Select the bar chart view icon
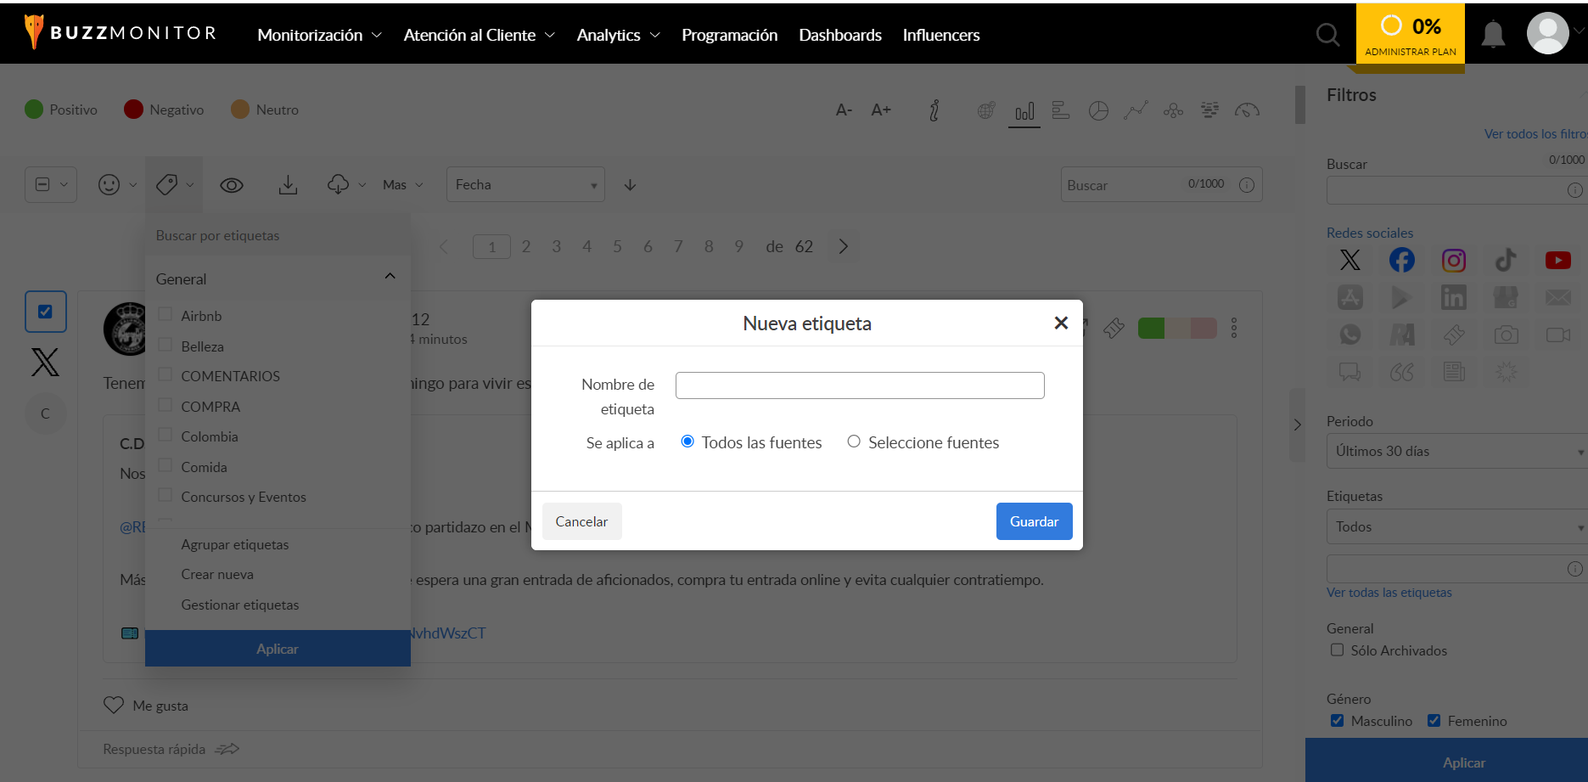The height and width of the screenshot is (782, 1588). tap(1024, 111)
